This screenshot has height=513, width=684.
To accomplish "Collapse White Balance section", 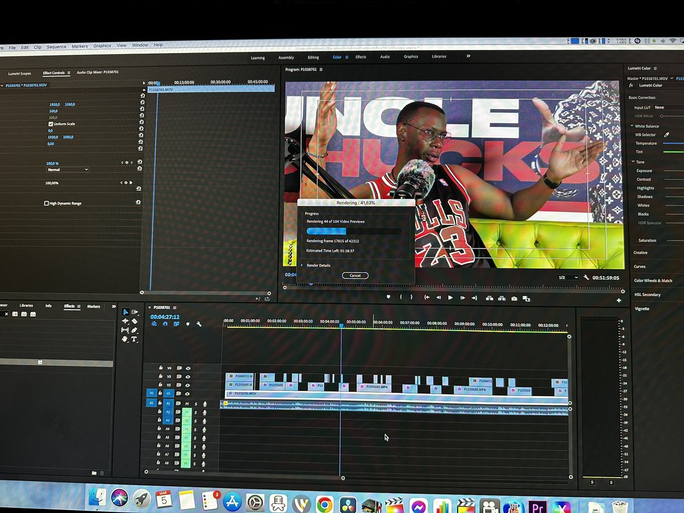I will [x=632, y=126].
